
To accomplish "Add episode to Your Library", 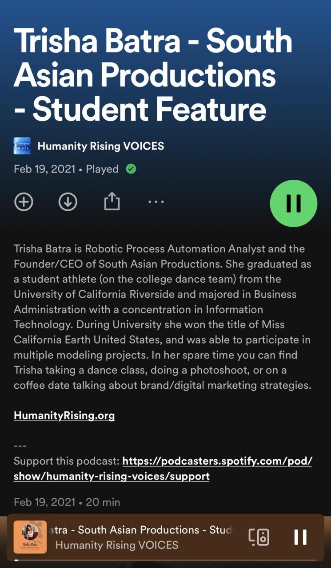I will (x=24, y=202).
